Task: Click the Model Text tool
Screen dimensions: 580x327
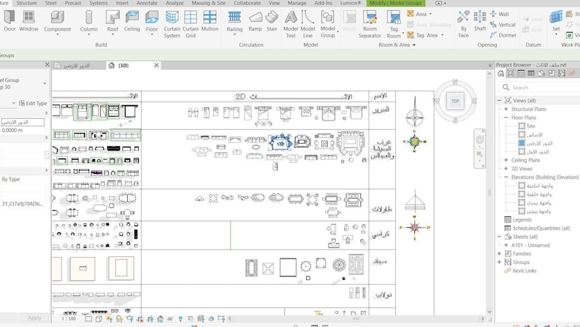Action: click(x=291, y=24)
